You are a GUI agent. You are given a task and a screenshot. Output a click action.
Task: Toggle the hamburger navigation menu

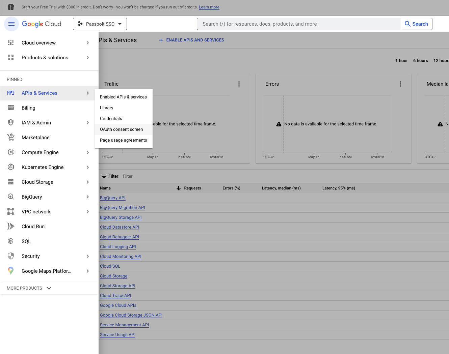pos(11,24)
